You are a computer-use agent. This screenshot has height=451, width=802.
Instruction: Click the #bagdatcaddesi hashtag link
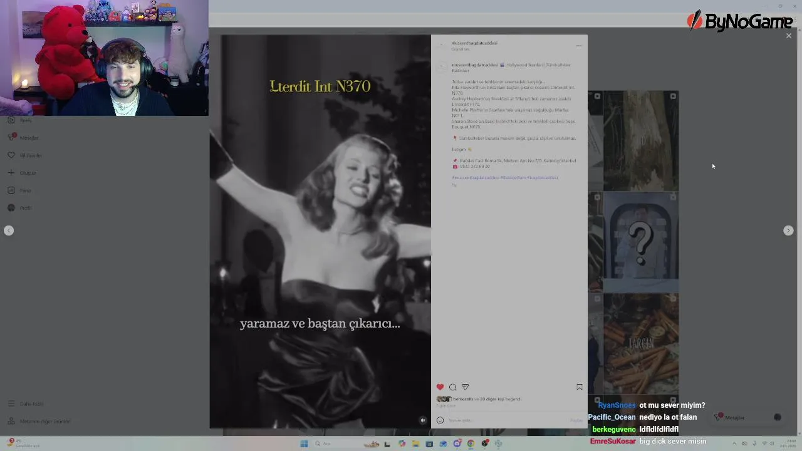click(542, 177)
